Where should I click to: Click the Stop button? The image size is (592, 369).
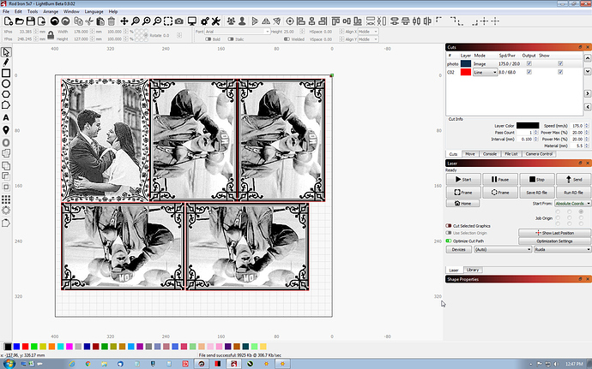(x=536, y=180)
